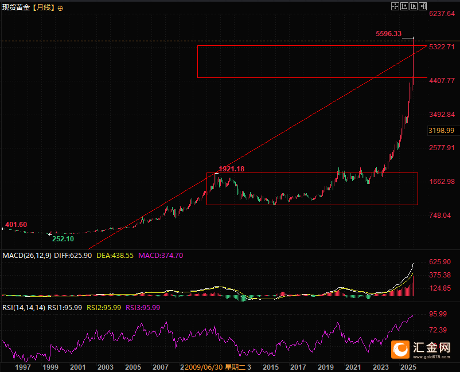Click the 2001 year on time axis

coord(78,367)
